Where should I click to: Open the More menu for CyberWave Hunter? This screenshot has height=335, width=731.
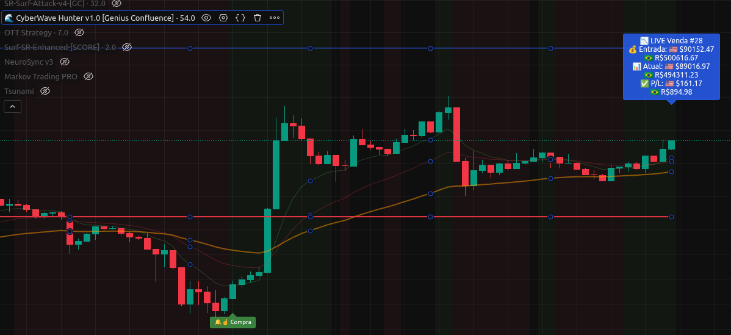(x=275, y=18)
